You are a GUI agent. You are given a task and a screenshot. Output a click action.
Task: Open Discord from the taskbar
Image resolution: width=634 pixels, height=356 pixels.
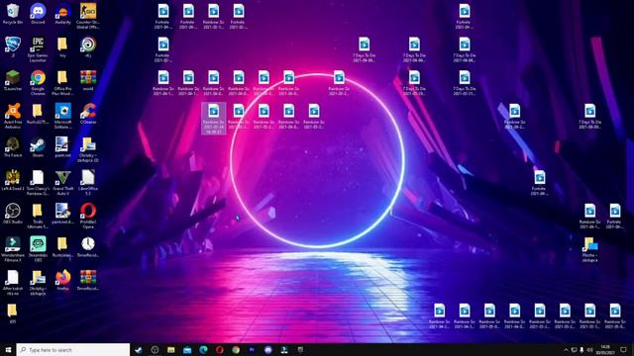point(268,349)
